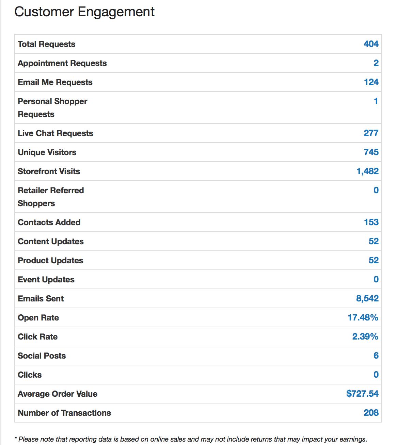The image size is (397, 445).
Task: Click the Customer Engagement heading
Action: [84, 12]
